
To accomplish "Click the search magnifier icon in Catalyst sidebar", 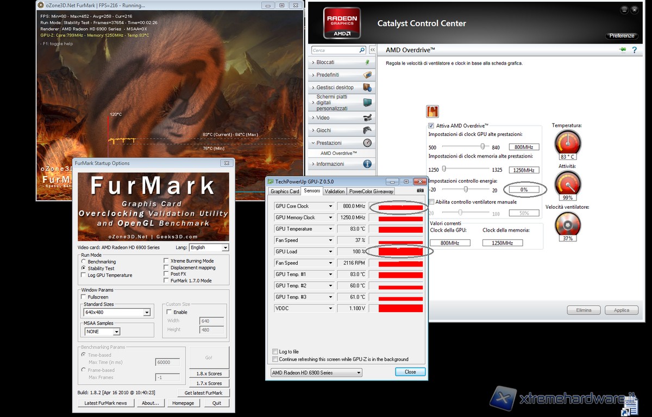I will click(x=362, y=50).
